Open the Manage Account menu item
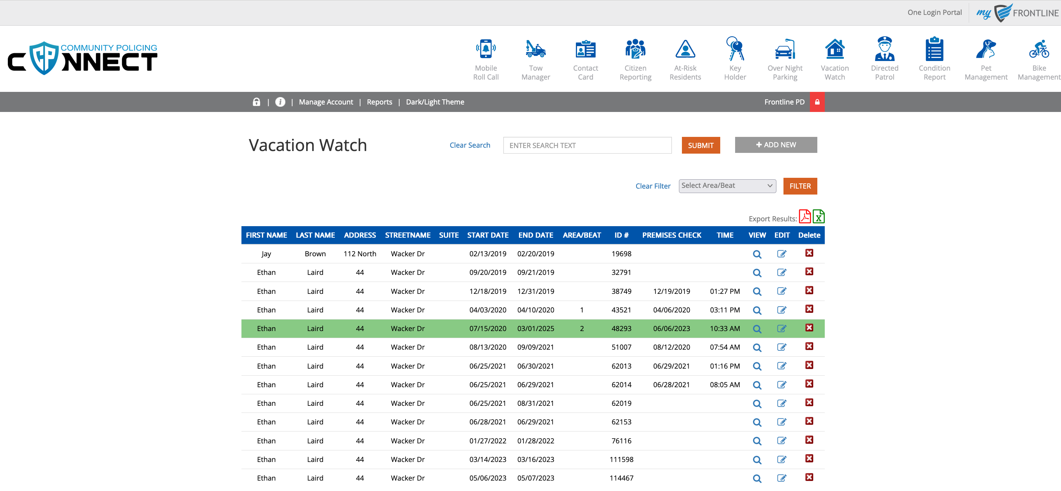The image size is (1061, 491). 326,102
